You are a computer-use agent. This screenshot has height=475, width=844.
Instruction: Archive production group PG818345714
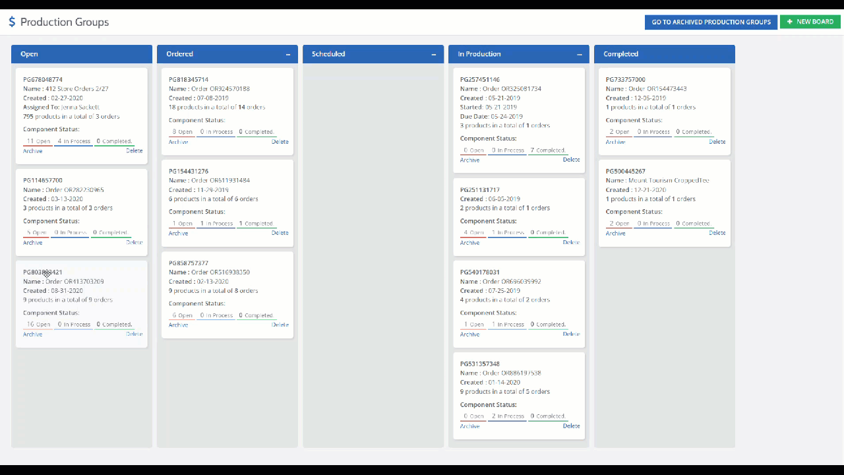tap(178, 142)
